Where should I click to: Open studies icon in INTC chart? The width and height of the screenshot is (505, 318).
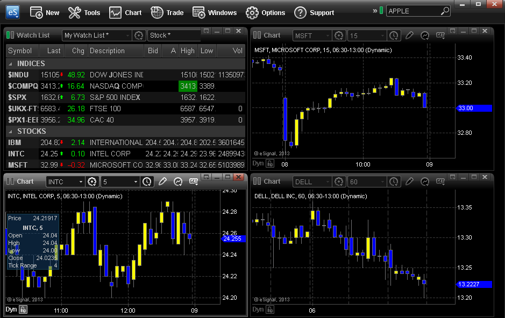(x=178, y=182)
